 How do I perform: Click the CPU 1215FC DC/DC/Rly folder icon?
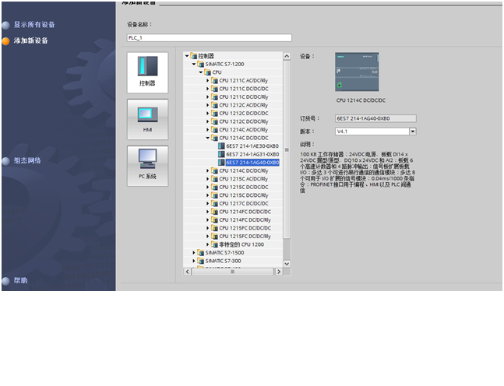tap(214, 237)
